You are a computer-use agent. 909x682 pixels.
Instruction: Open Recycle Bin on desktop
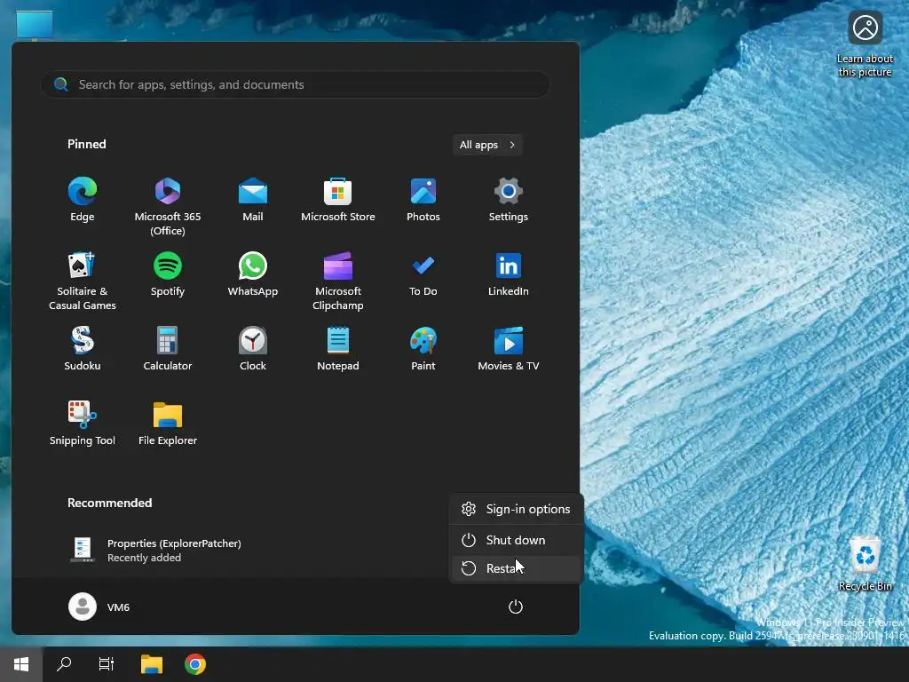(865, 564)
